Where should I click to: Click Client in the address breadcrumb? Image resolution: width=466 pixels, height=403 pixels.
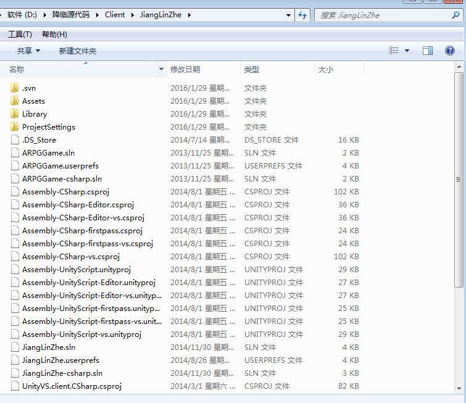(115, 15)
